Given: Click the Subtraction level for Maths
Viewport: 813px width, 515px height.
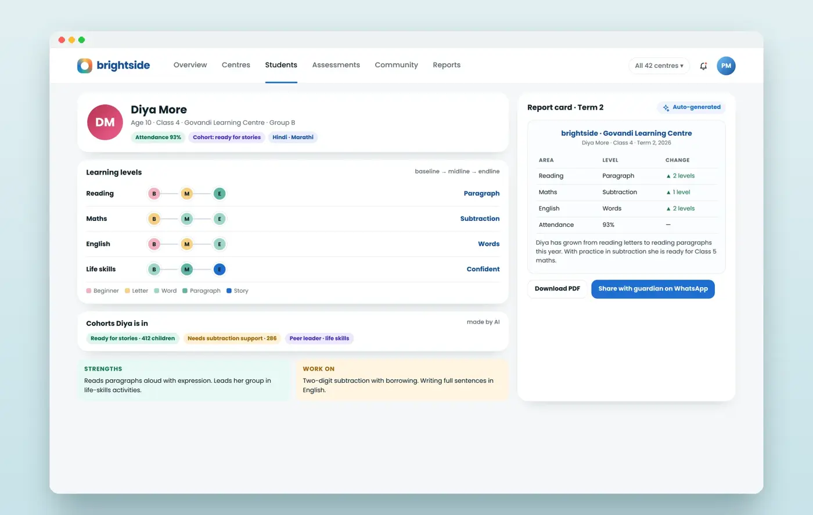Looking at the screenshot, I should coord(480,219).
